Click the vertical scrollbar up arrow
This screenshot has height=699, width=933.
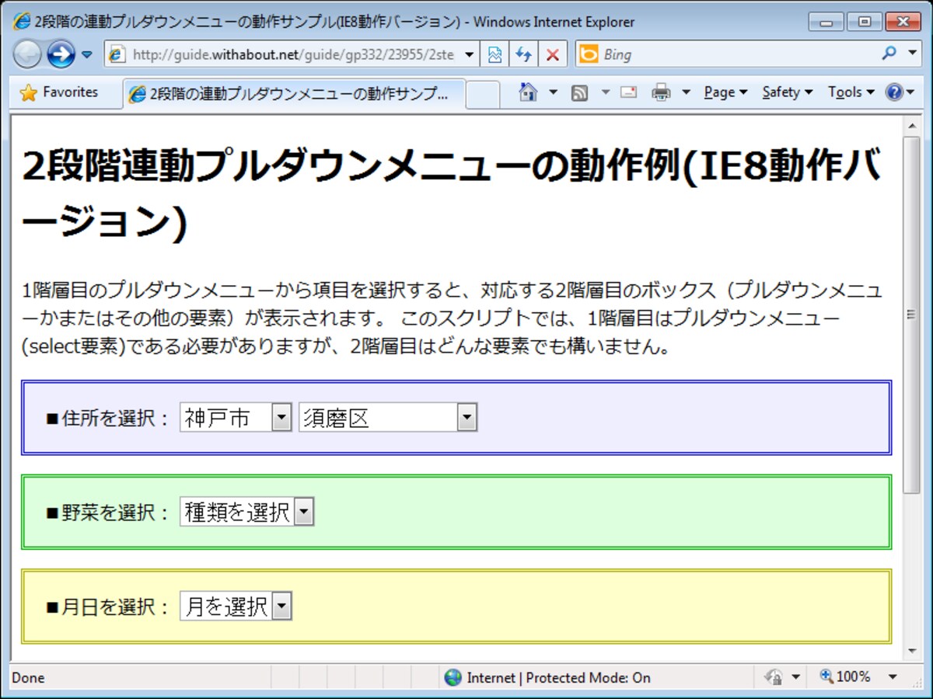tap(910, 125)
